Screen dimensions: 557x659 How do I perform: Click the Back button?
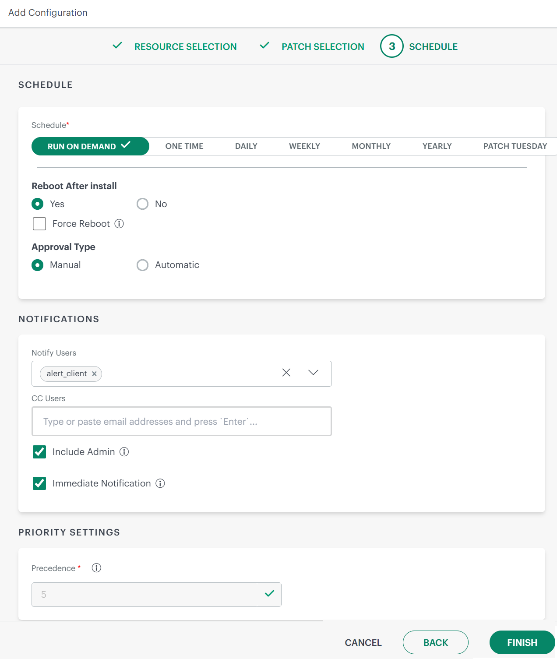[x=435, y=642]
